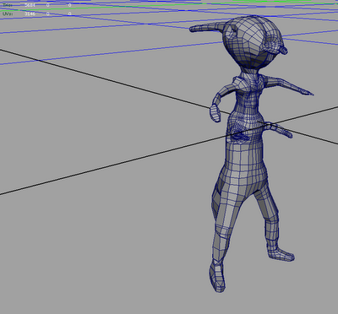Click the black grid axis line crossing left

(x=112, y=80)
